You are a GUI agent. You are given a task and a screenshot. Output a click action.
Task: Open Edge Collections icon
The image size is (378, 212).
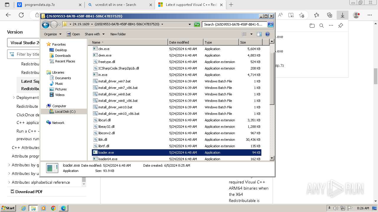tap(330, 15)
